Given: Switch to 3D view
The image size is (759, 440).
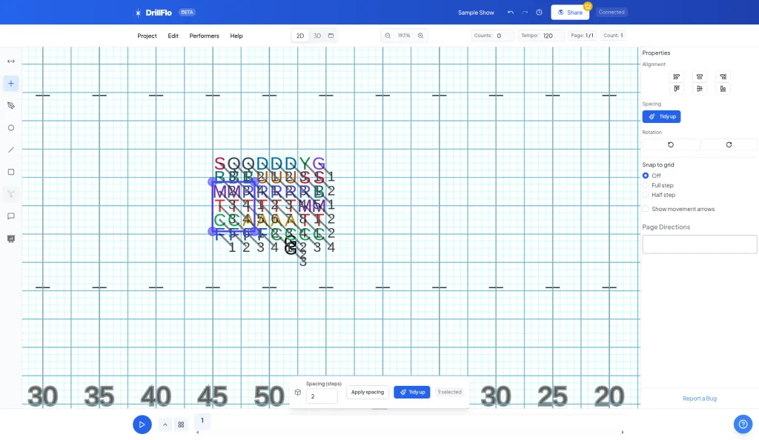Looking at the screenshot, I should (x=317, y=36).
